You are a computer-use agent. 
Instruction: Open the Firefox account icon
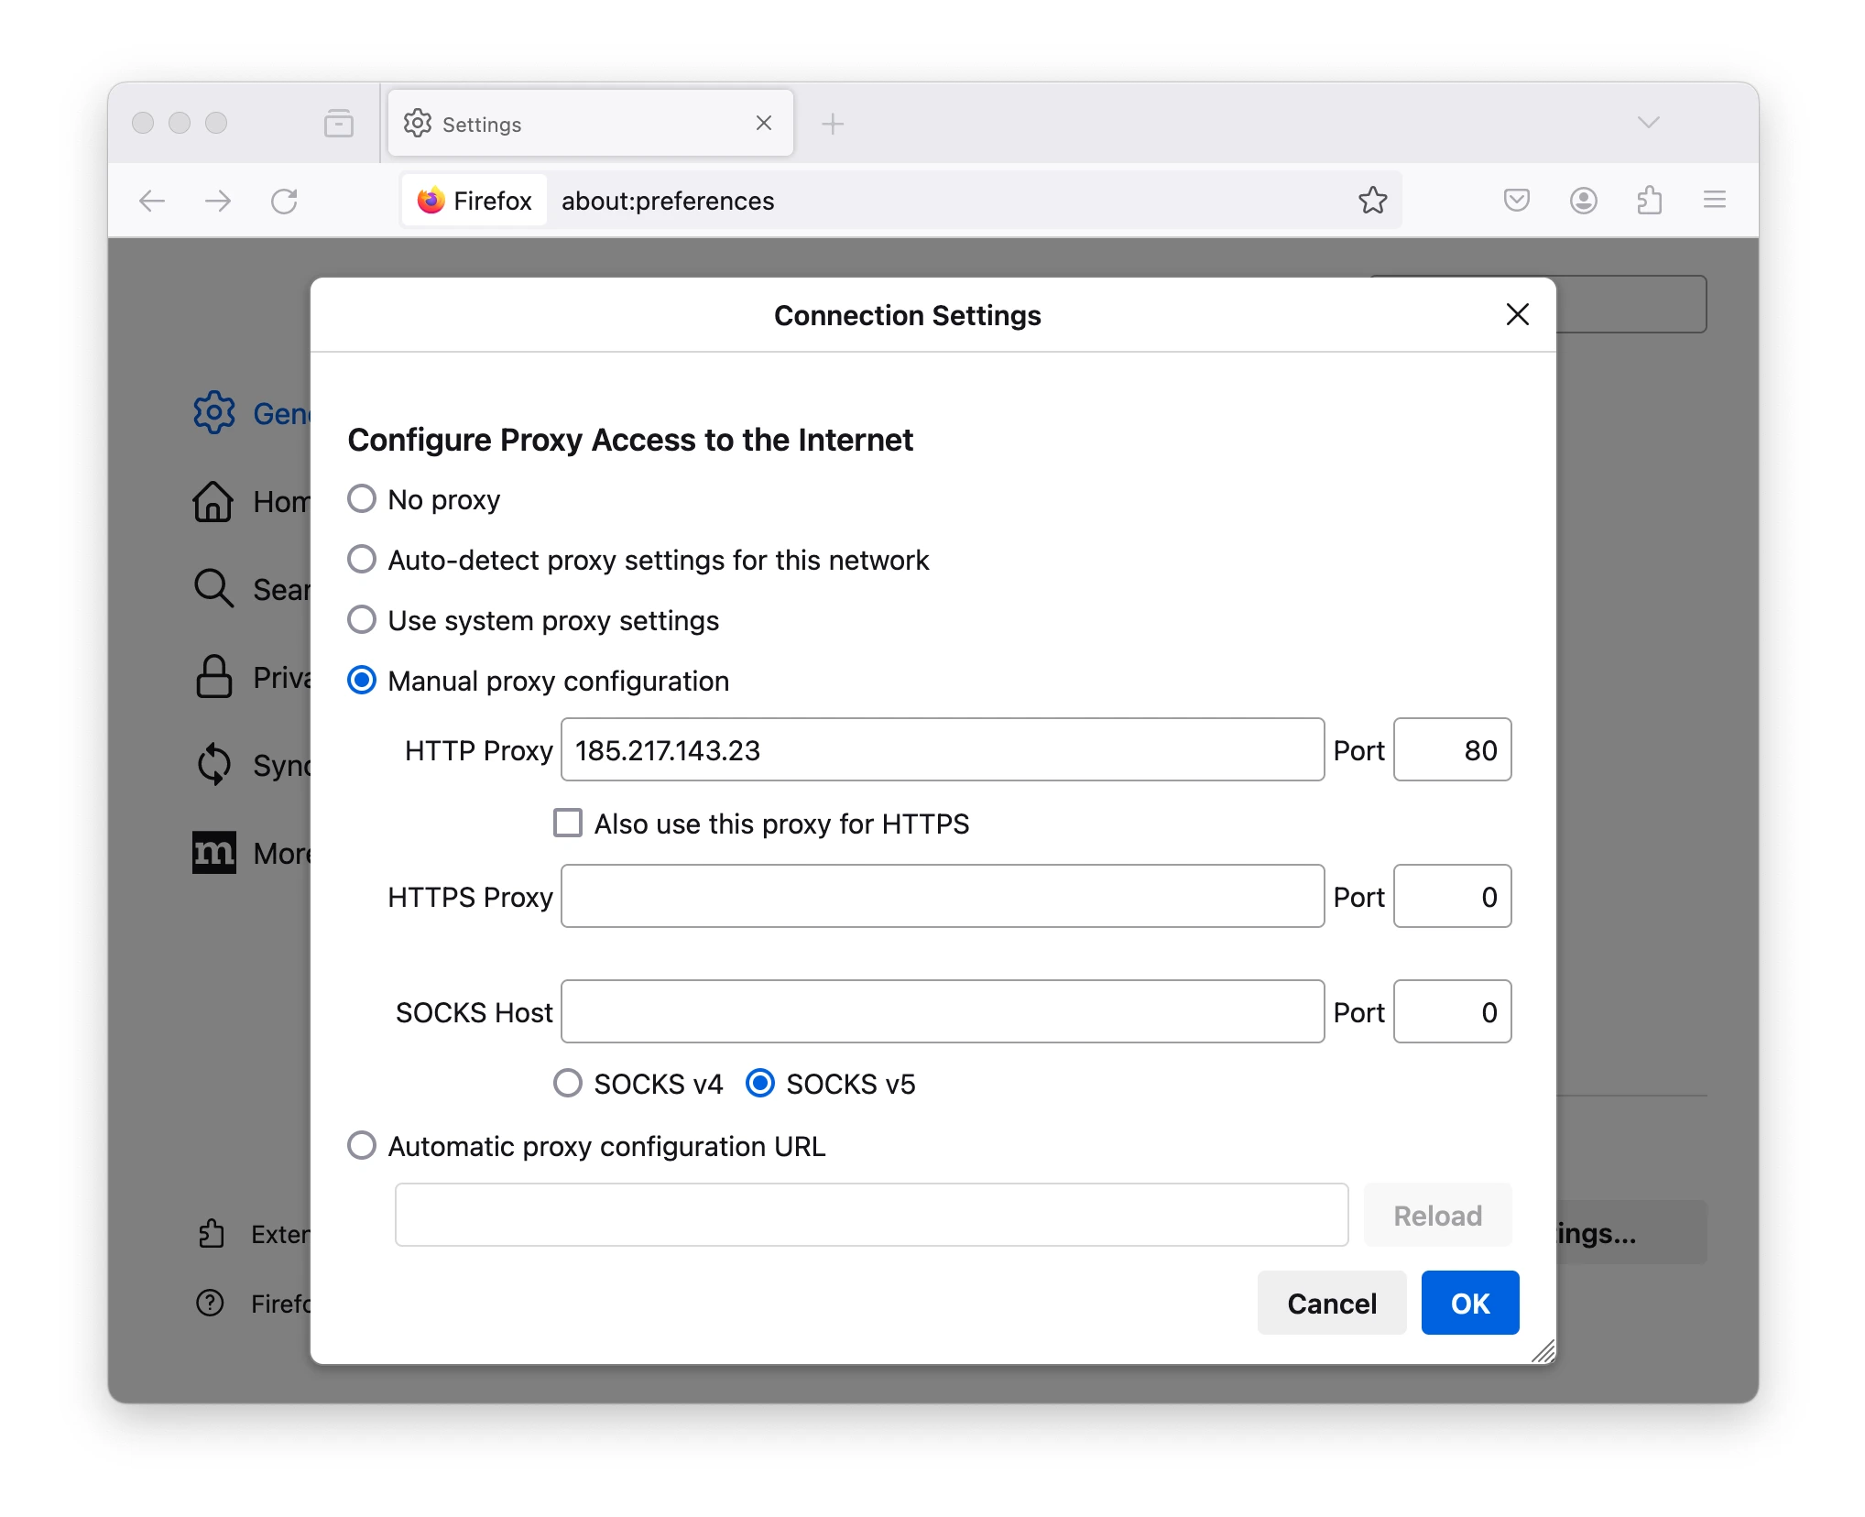(x=1583, y=200)
